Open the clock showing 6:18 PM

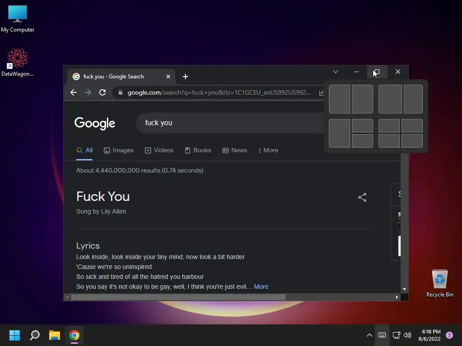pos(430,335)
